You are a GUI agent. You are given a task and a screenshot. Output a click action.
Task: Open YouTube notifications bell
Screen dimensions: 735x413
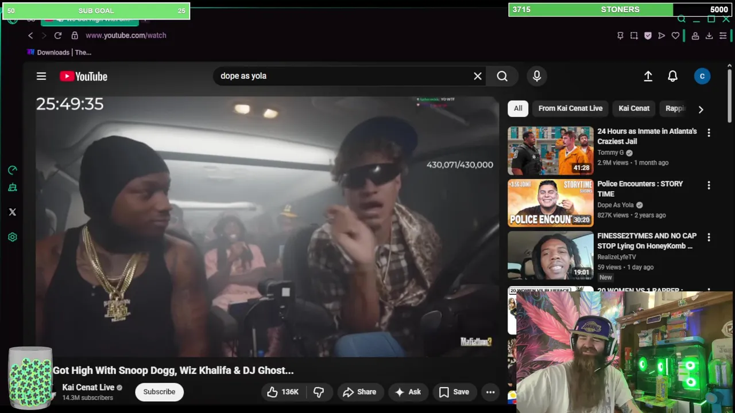pyautogui.click(x=672, y=76)
